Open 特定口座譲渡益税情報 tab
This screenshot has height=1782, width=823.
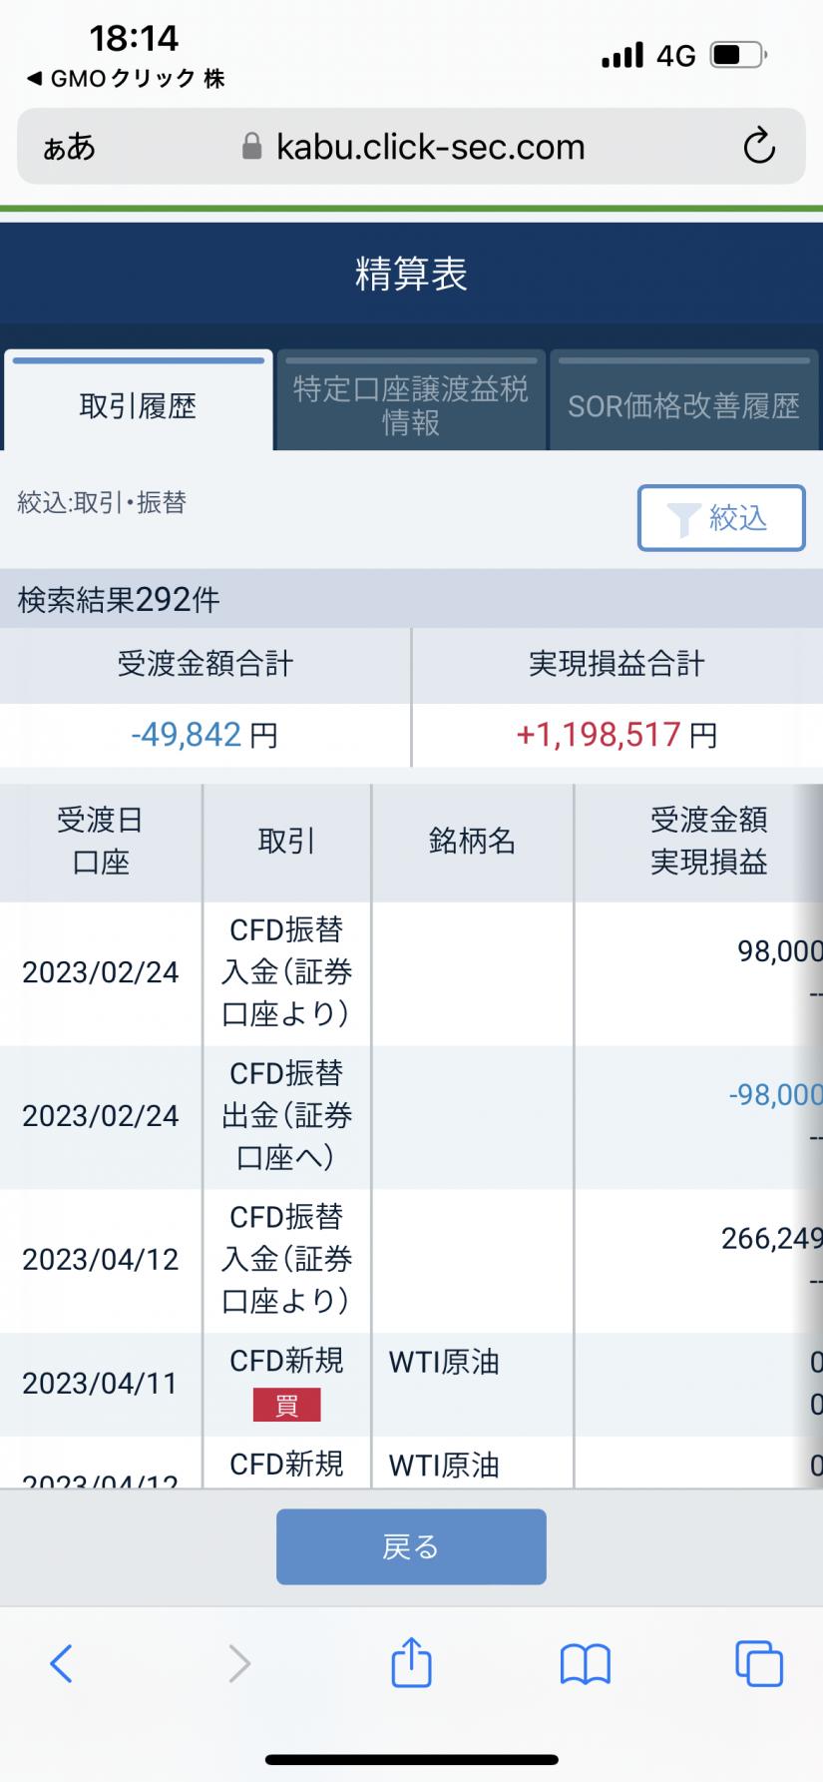click(x=411, y=405)
